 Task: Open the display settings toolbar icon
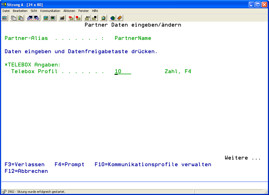click(46, 18)
